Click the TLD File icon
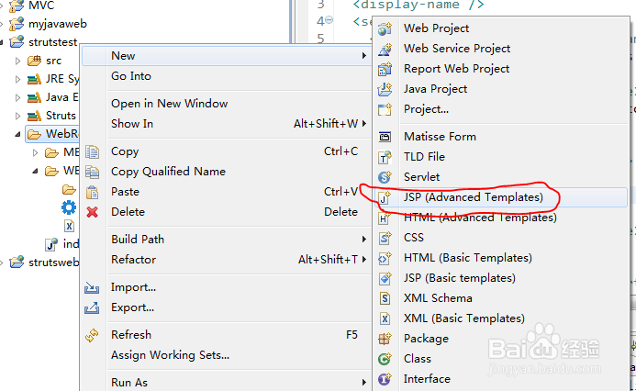Viewport: 636px width, 391px height. [x=385, y=157]
